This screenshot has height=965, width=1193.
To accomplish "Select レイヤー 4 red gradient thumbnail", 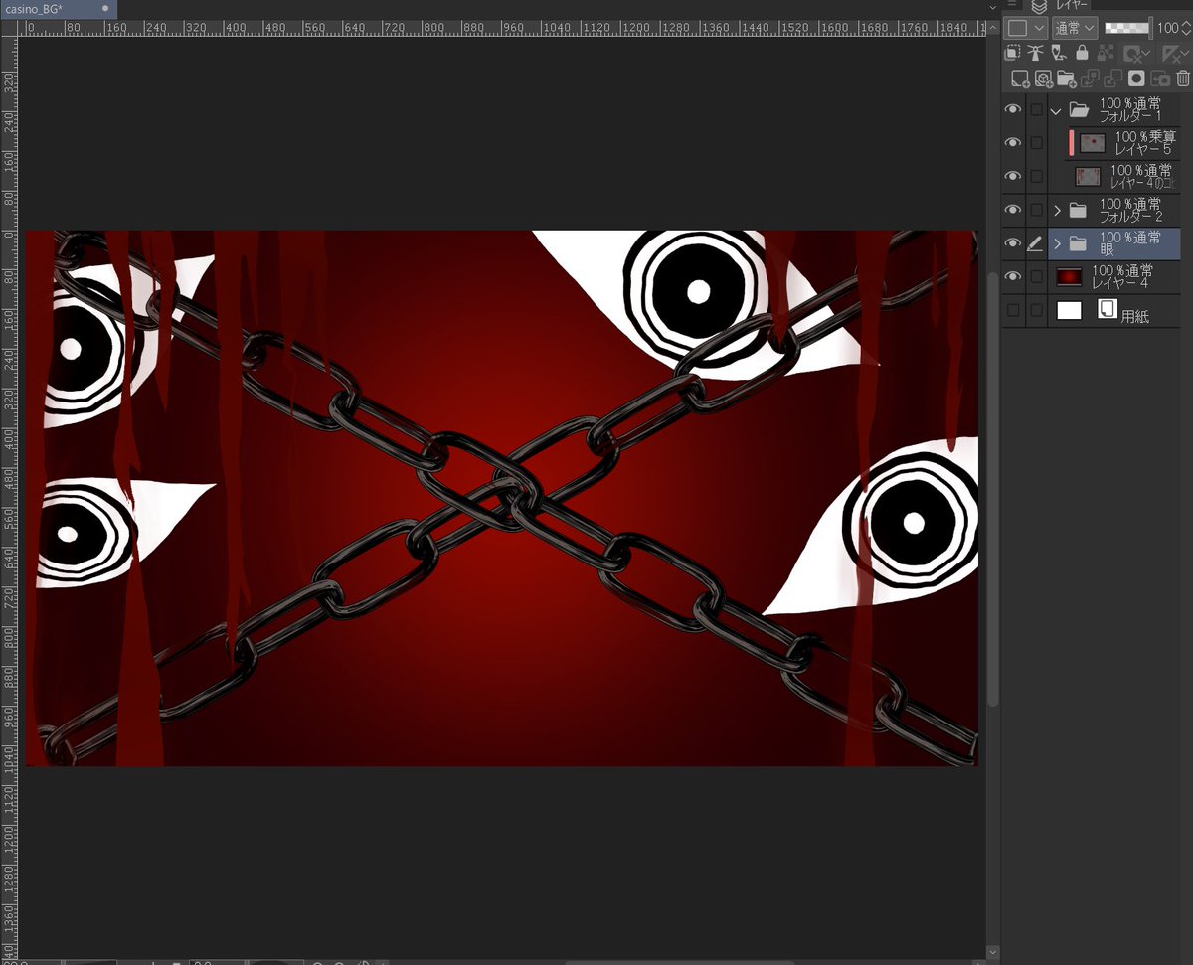I will [1069, 277].
